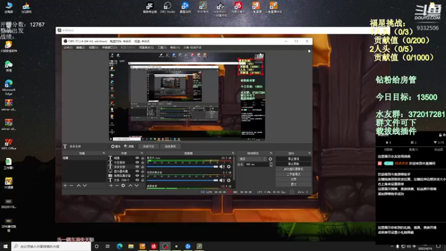
Task: Pop out the controls dock panel
Action: 309,153
